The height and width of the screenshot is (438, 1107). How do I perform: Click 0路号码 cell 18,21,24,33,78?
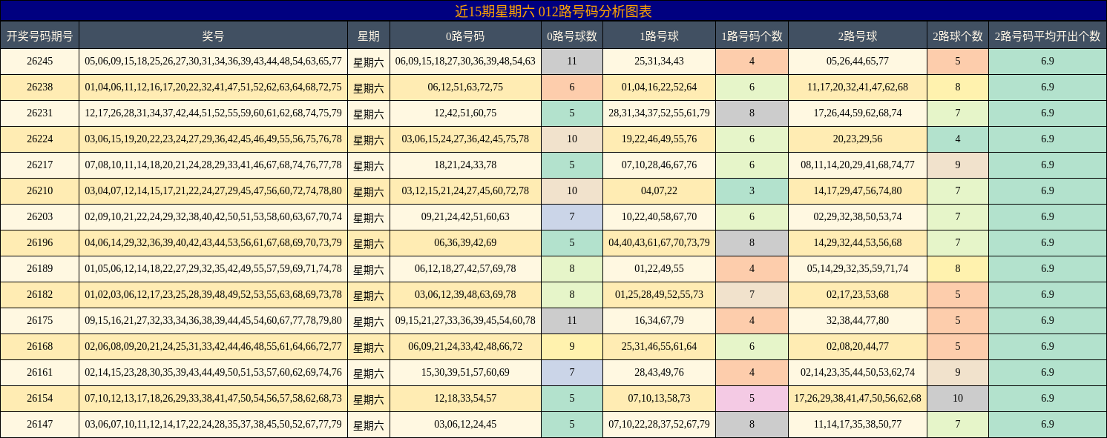(x=465, y=165)
